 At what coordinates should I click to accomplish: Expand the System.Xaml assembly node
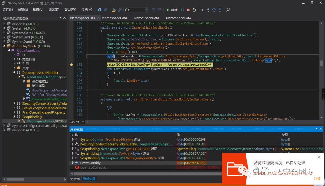pos(4,42)
